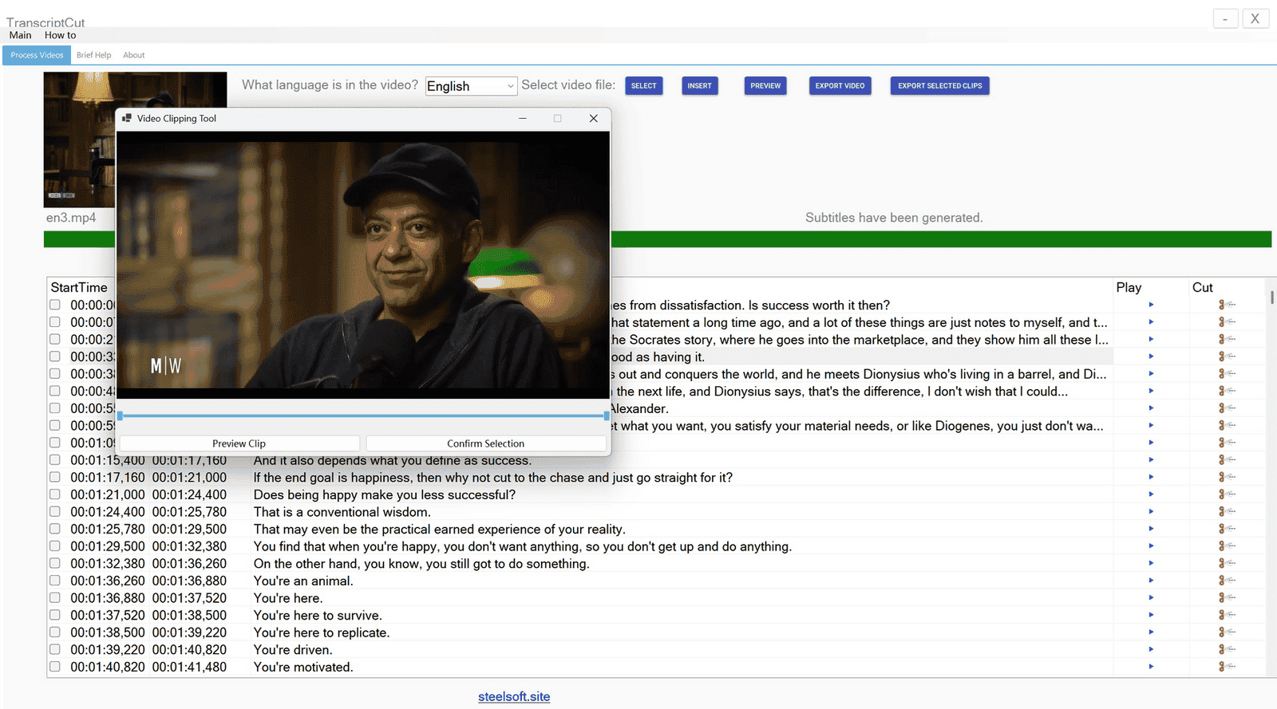Cut the "On the other hand" subtitle row
1277x709 pixels.
tap(1226, 563)
